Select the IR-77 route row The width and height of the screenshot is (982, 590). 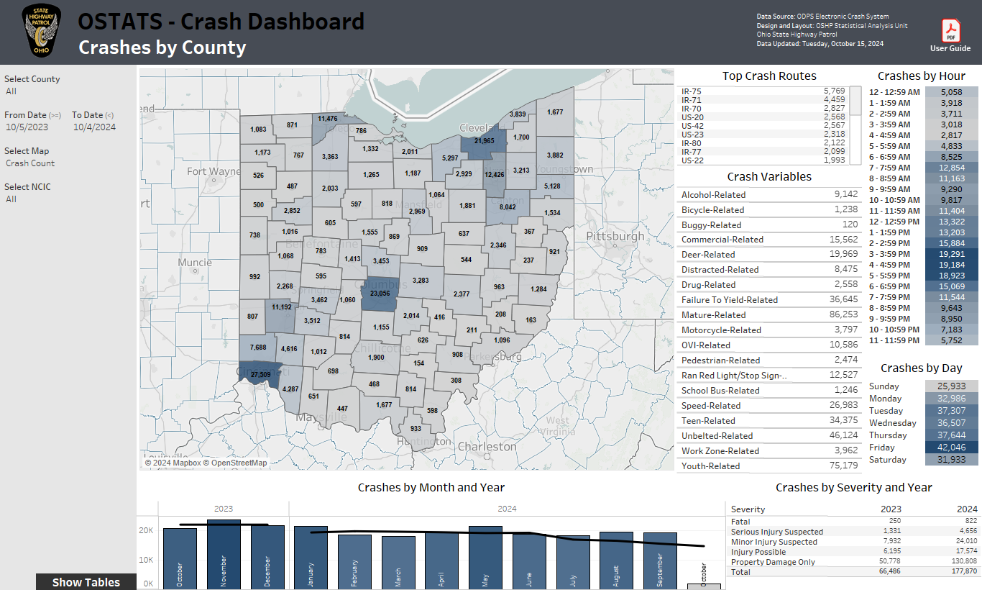pyautogui.click(x=763, y=152)
